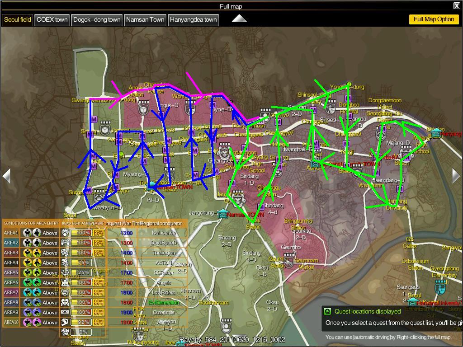The image size is (463, 347).
Task: Pan map with the right arrow
Action: pyautogui.click(x=456, y=176)
